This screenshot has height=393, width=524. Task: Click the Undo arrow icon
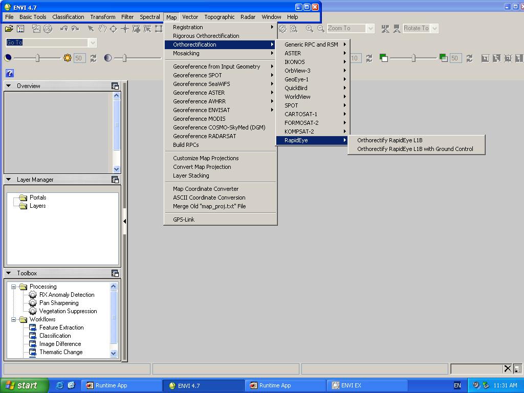point(64,29)
